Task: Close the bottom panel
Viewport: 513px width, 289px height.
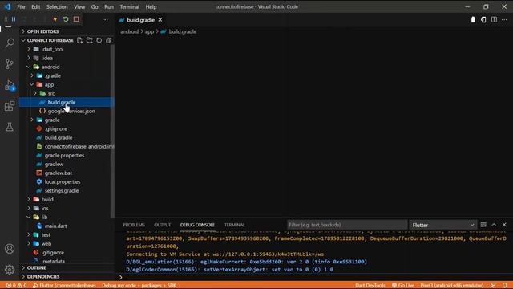Action: pos(504,225)
